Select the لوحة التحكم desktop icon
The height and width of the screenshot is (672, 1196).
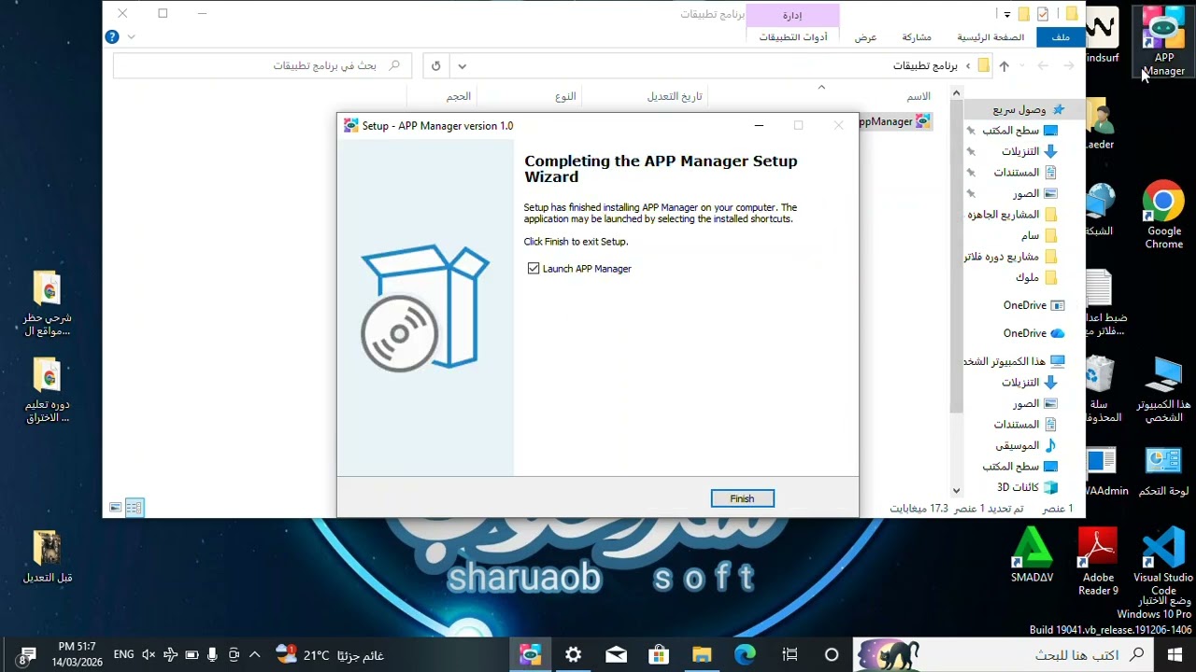click(1163, 471)
